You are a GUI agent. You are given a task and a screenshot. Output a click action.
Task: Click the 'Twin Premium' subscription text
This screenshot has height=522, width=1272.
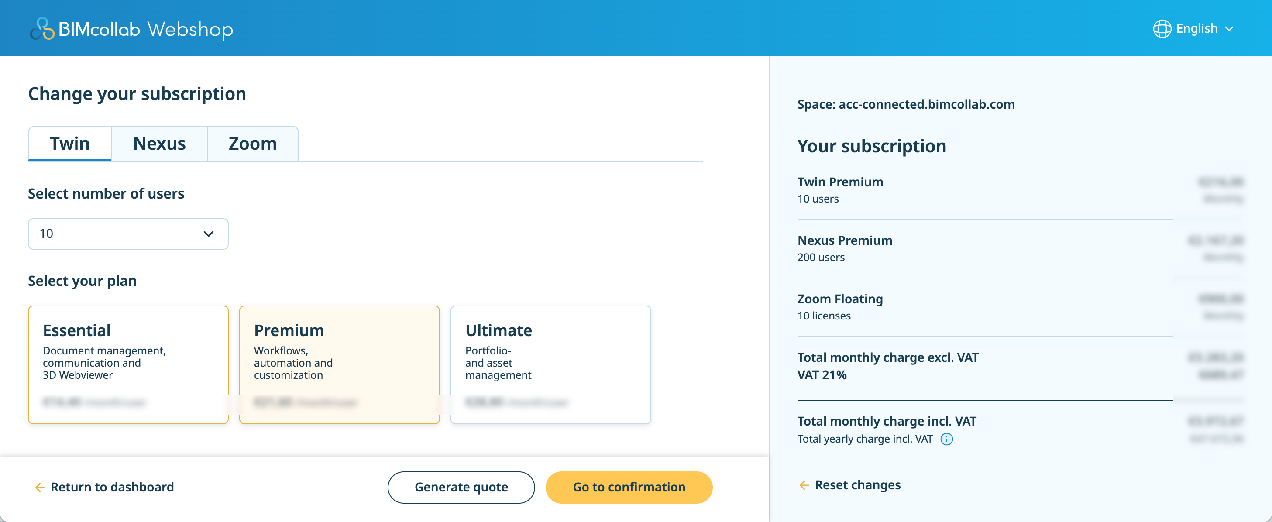point(840,182)
